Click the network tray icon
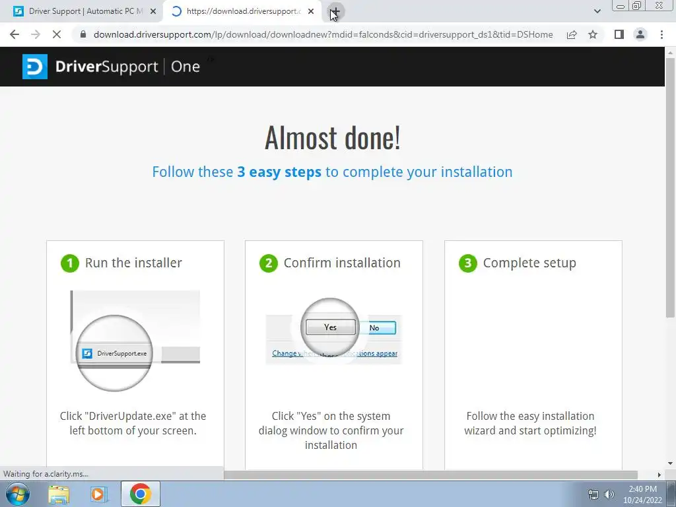Image resolution: width=676 pixels, height=507 pixels. pos(593,494)
